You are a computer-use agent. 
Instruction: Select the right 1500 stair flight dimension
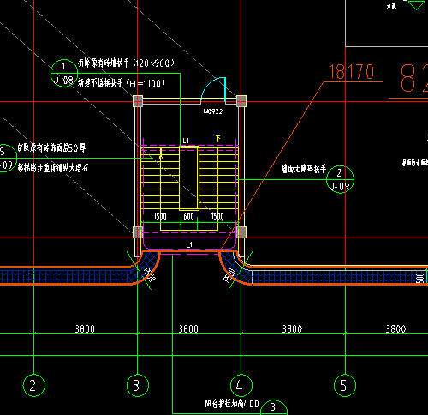[x=217, y=216]
